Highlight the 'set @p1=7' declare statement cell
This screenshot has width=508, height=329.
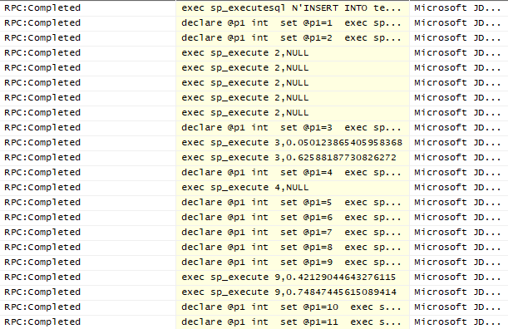(293, 233)
